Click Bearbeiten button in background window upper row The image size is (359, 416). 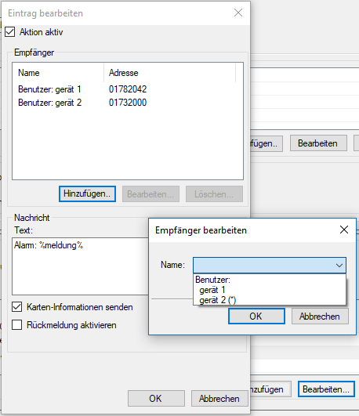318,143
